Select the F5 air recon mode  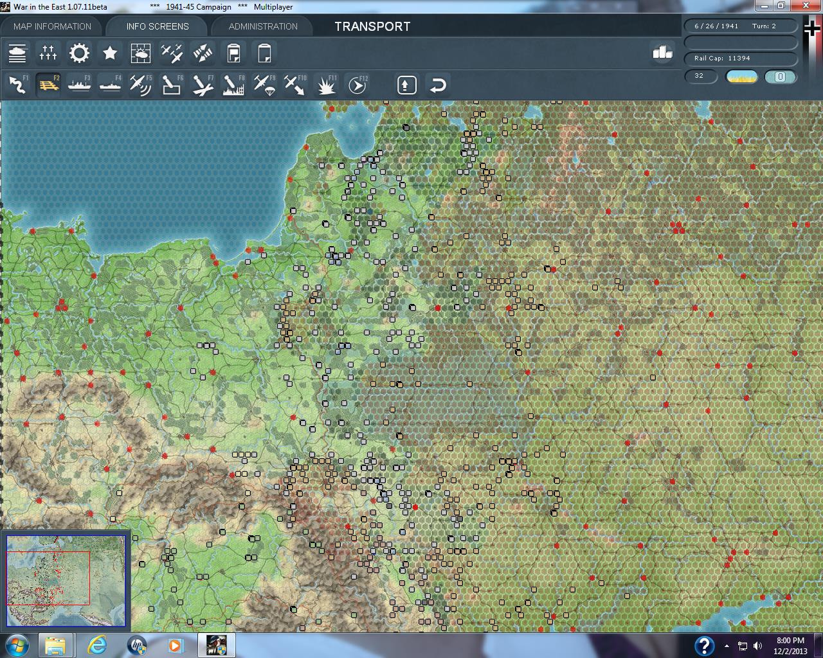[141, 85]
